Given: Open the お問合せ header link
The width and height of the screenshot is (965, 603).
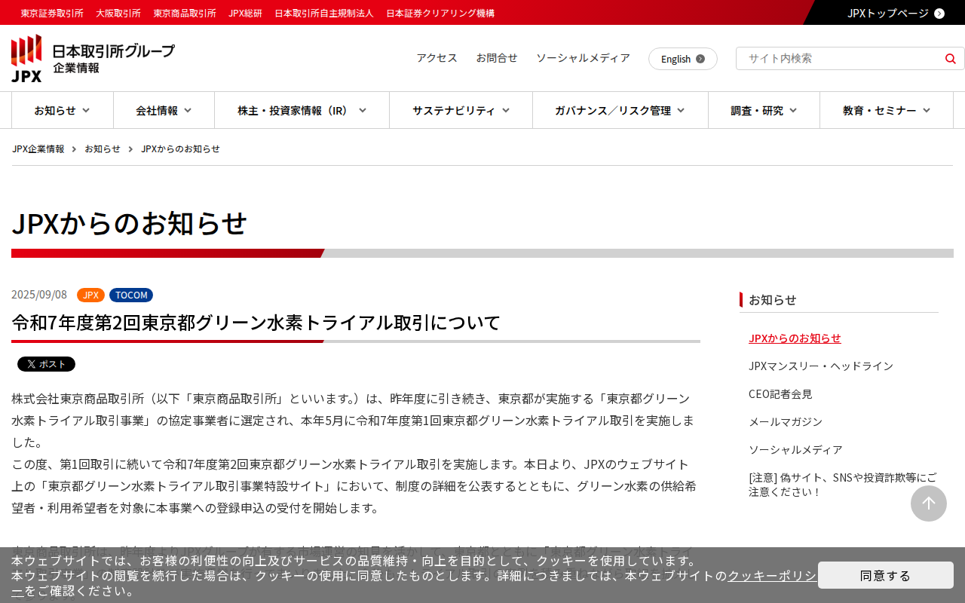Looking at the screenshot, I should coord(497,58).
